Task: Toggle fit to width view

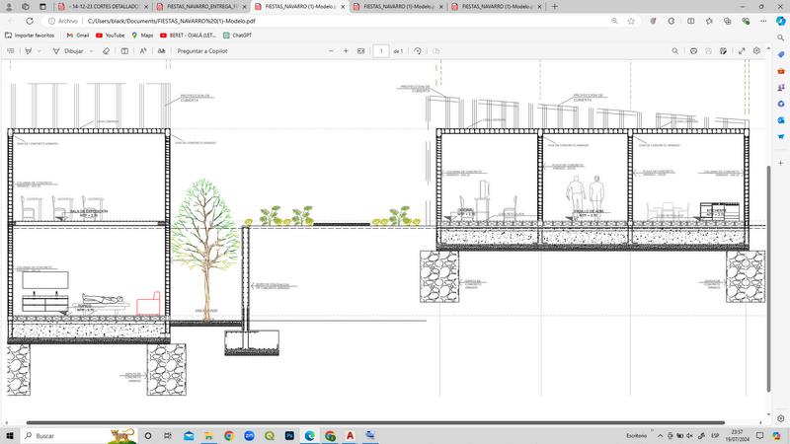Action: tap(360, 51)
